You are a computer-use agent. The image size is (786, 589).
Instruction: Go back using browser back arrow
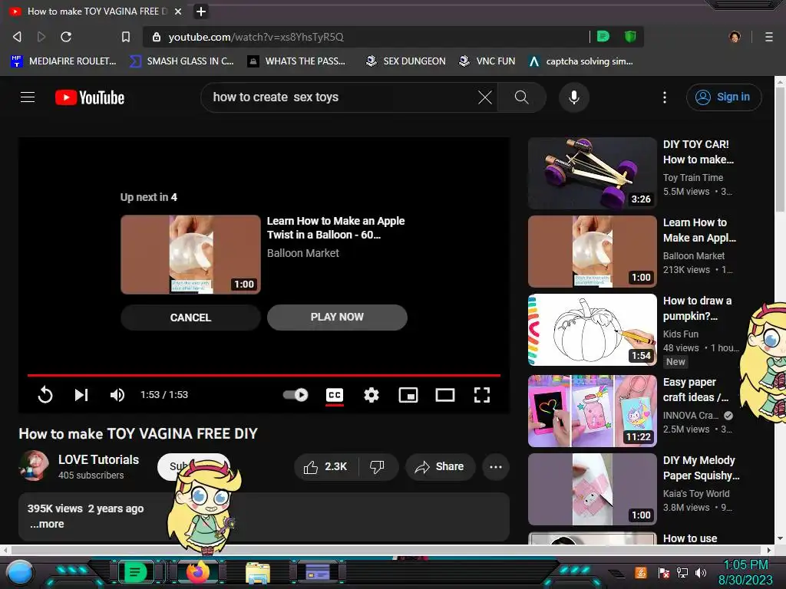pos(17,37)
